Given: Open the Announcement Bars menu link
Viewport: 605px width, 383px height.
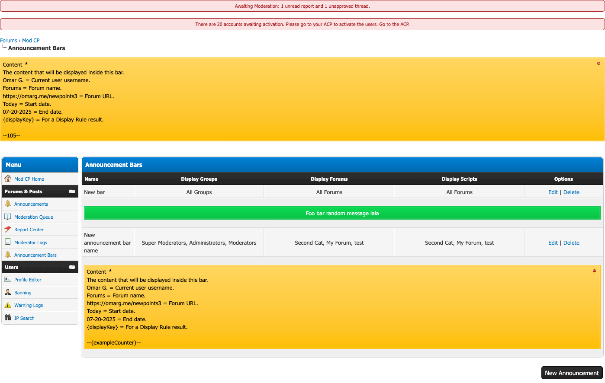Looking at the screenshot, I should (x=35, y=255).
